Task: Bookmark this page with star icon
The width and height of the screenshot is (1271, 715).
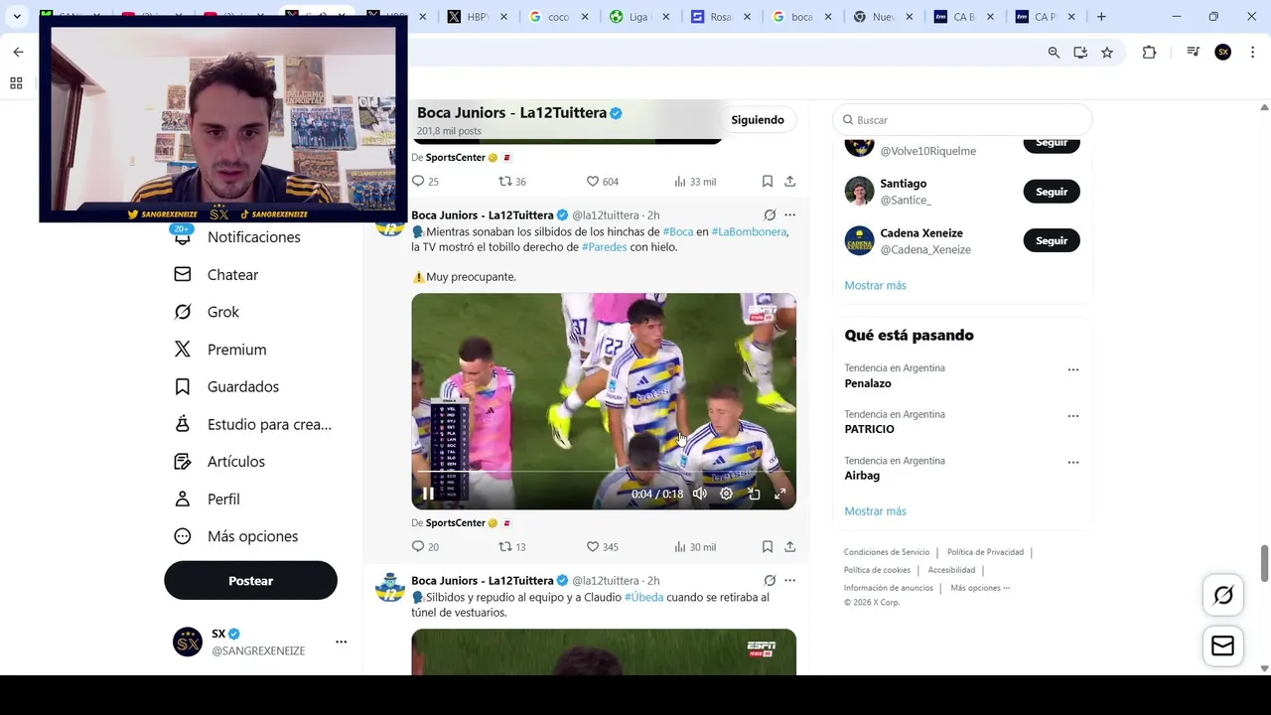Action: click(1107, 53)
